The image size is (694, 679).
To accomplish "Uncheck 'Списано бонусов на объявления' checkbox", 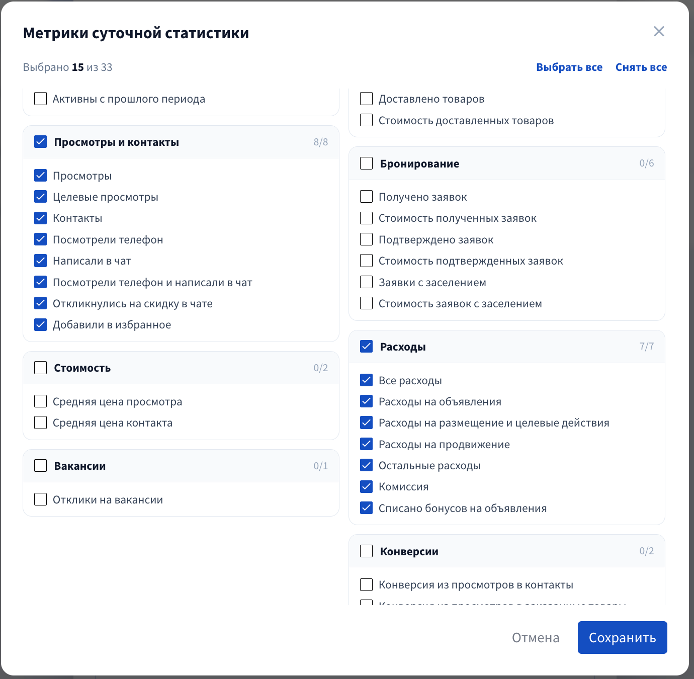I will [x=367, y=508].
